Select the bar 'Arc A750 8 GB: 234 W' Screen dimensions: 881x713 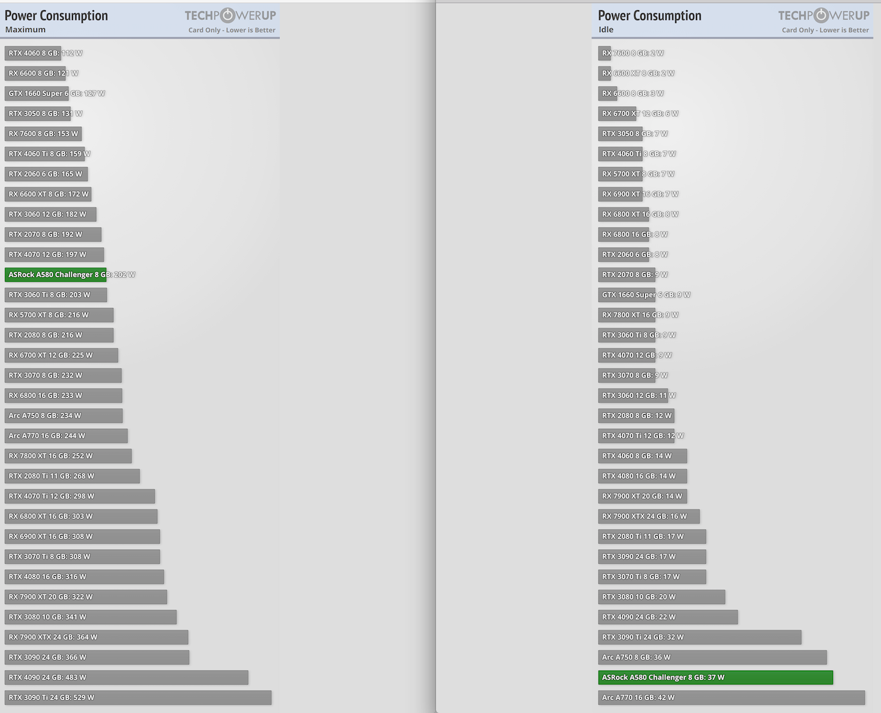point(63,416)
